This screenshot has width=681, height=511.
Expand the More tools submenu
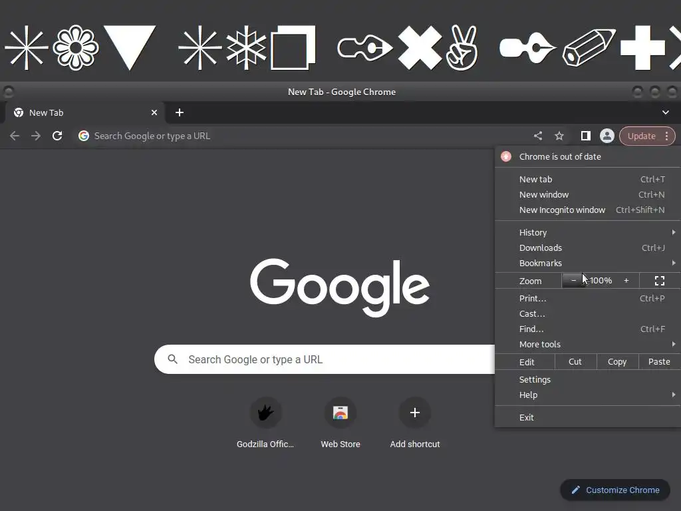coord(588,344)
